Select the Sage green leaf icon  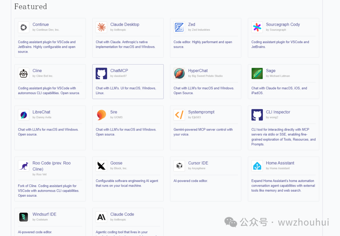[x=257, y=74]
